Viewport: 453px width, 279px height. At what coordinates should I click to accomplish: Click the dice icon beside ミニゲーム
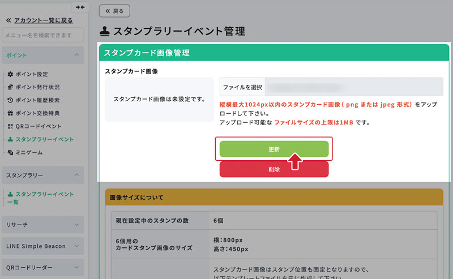coord(10,152)
